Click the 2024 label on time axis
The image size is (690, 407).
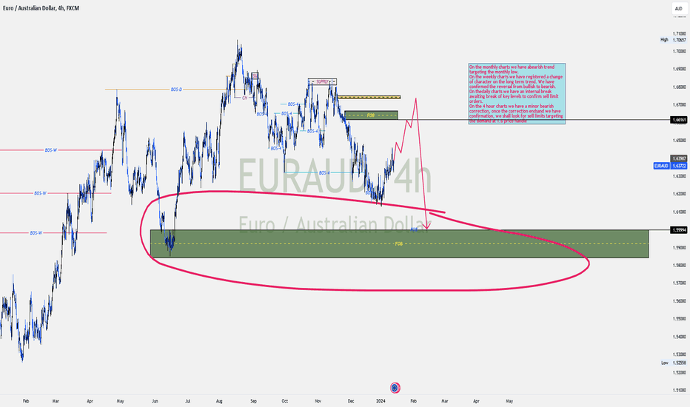coord(381,401)
